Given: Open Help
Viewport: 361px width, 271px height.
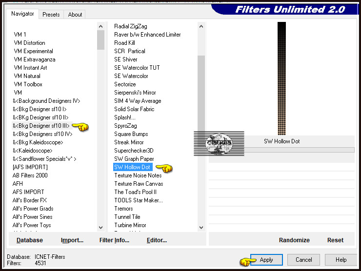Looking at the screenshot, I should pyautogui.click(x=341, y=260).
